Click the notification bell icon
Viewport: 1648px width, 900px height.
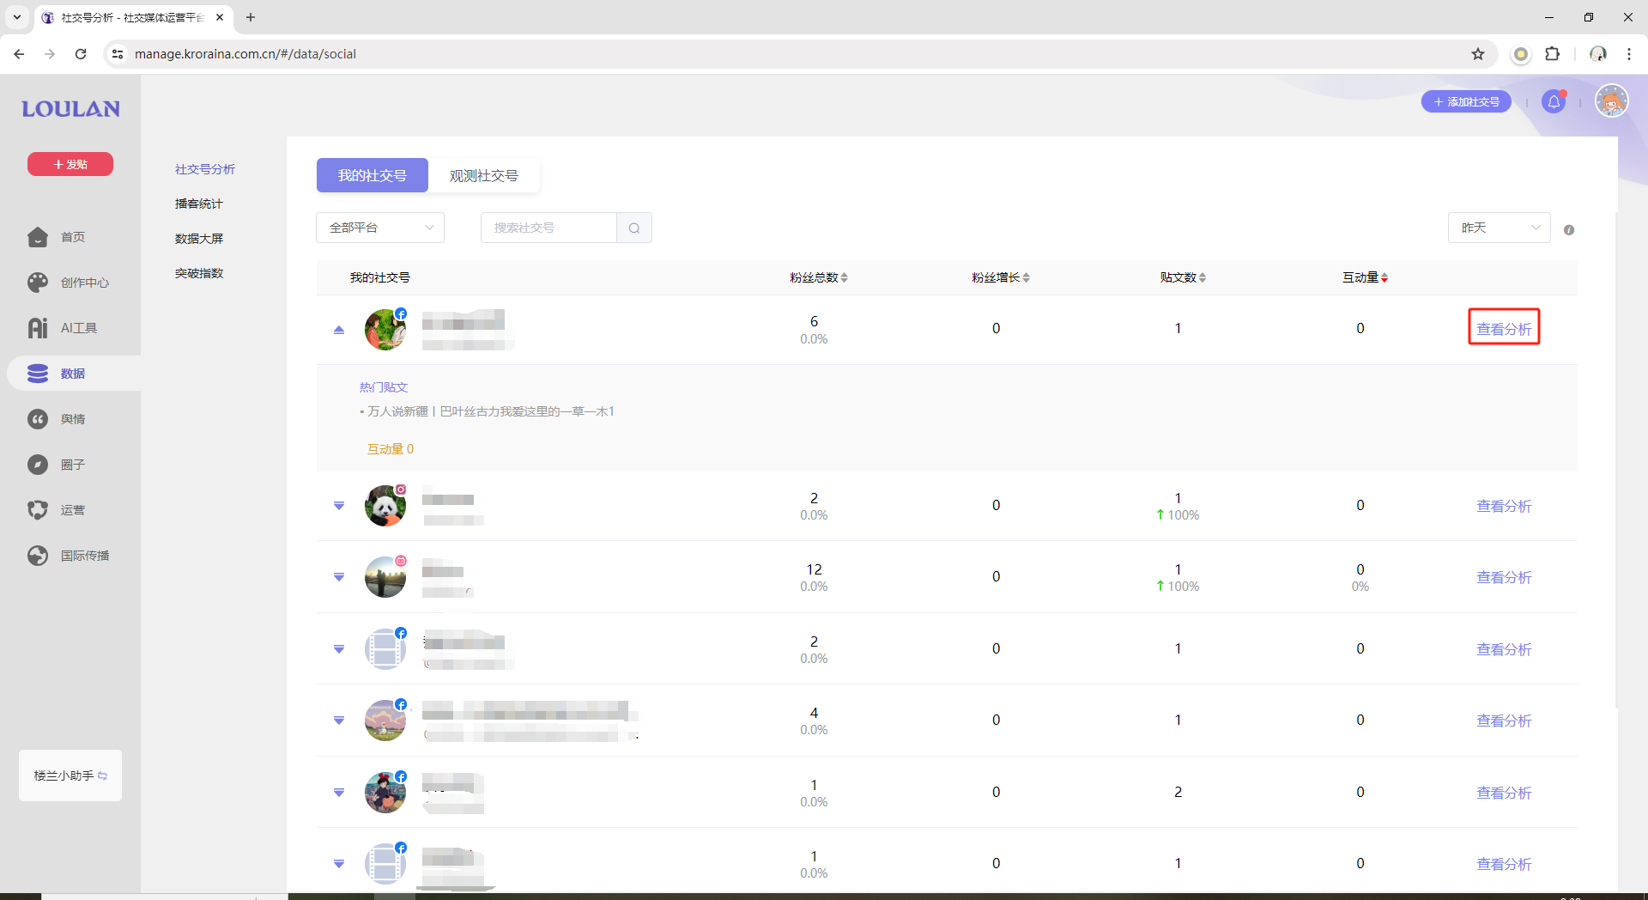coord(1554,102)
